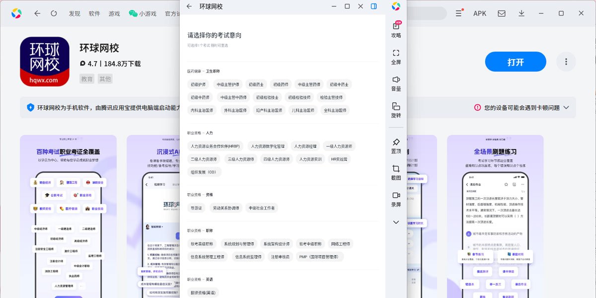The width and height of the screenshot is (596, 298).
Task: Enter fullscreen with the 全屏 icon
Action: (396, 56)
